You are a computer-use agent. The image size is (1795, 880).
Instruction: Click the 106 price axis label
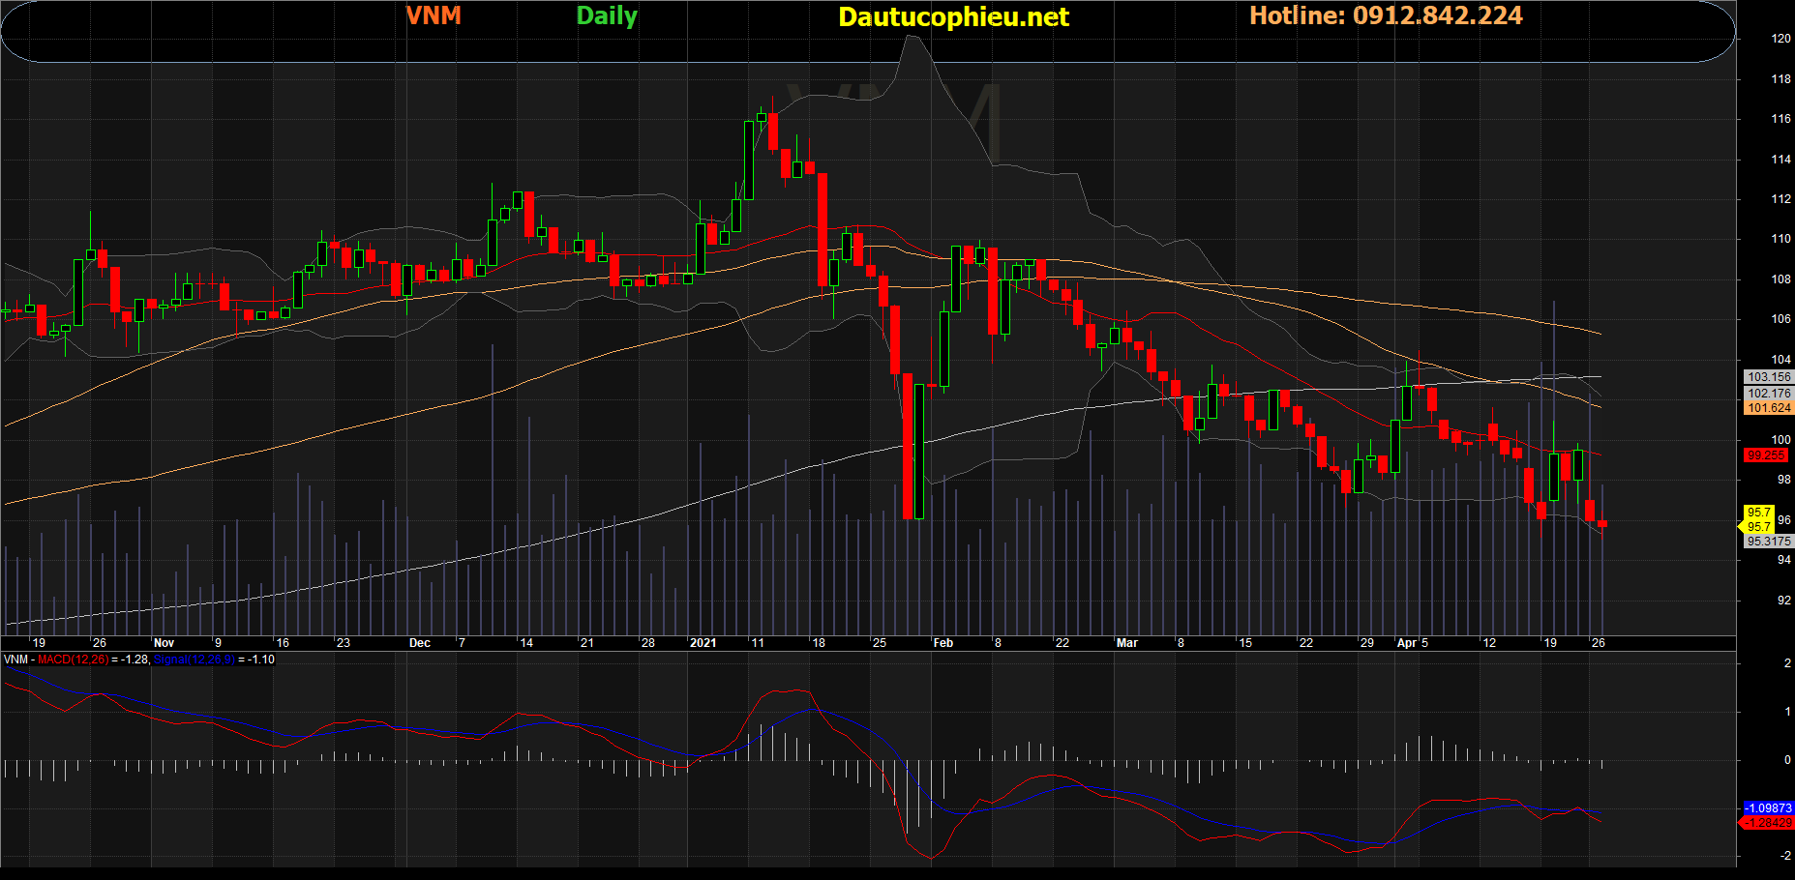[1780, 319]
